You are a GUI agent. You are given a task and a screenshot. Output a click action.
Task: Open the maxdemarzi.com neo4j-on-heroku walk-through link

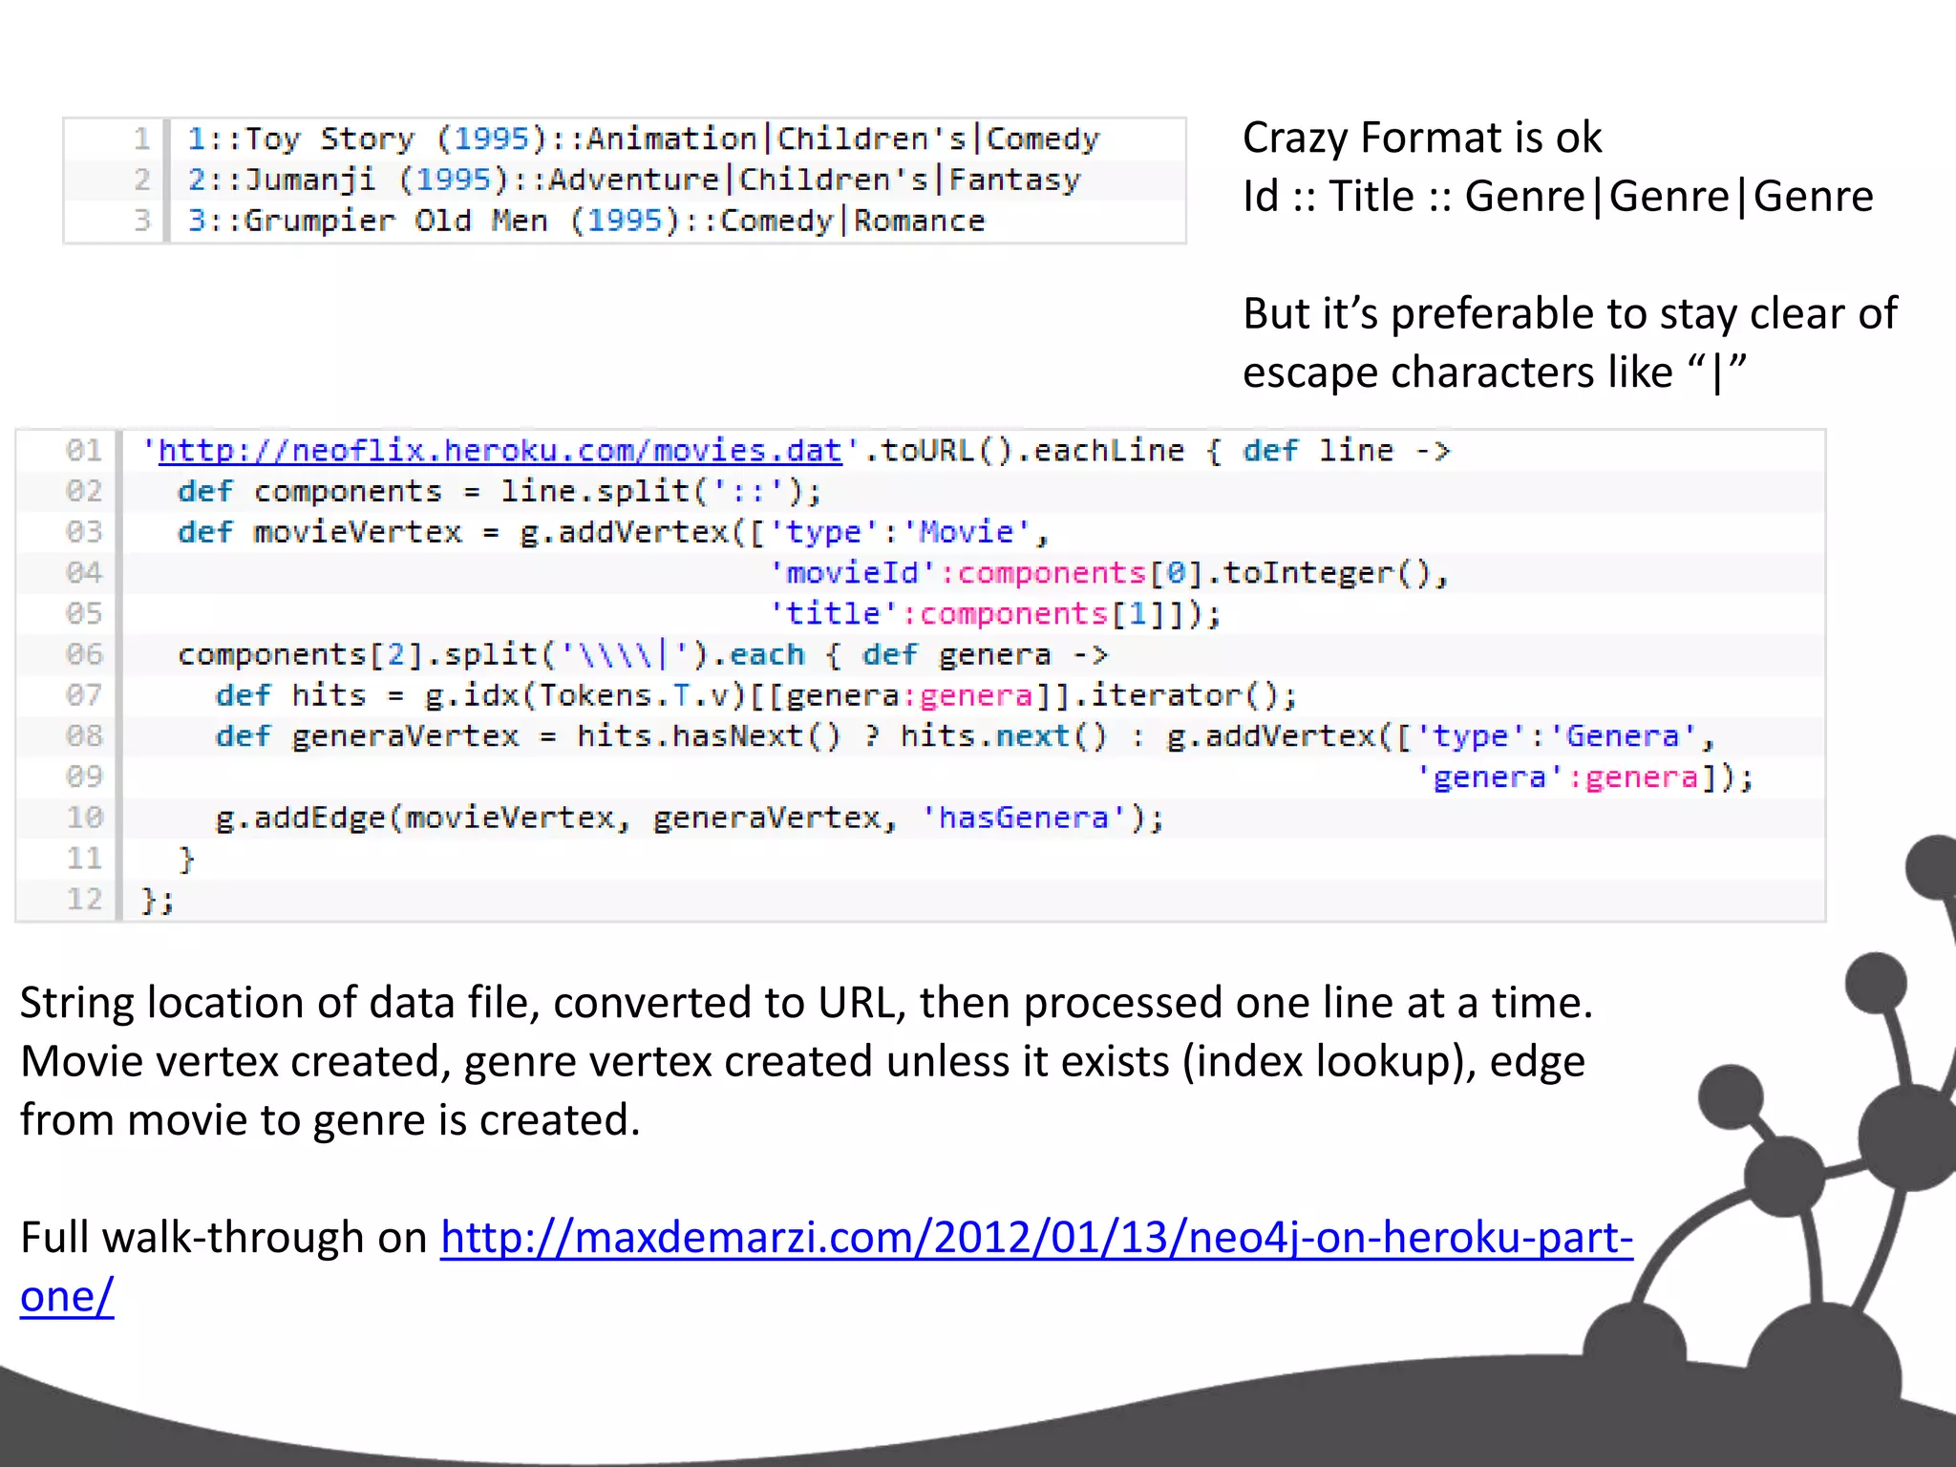(x=1036, y=1238)
